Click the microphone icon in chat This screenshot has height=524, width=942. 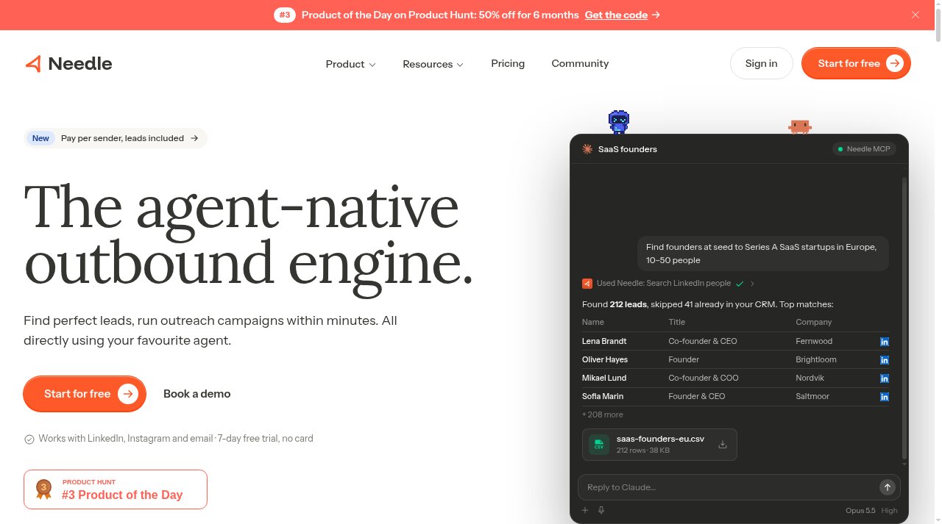[x=601, y=510]
